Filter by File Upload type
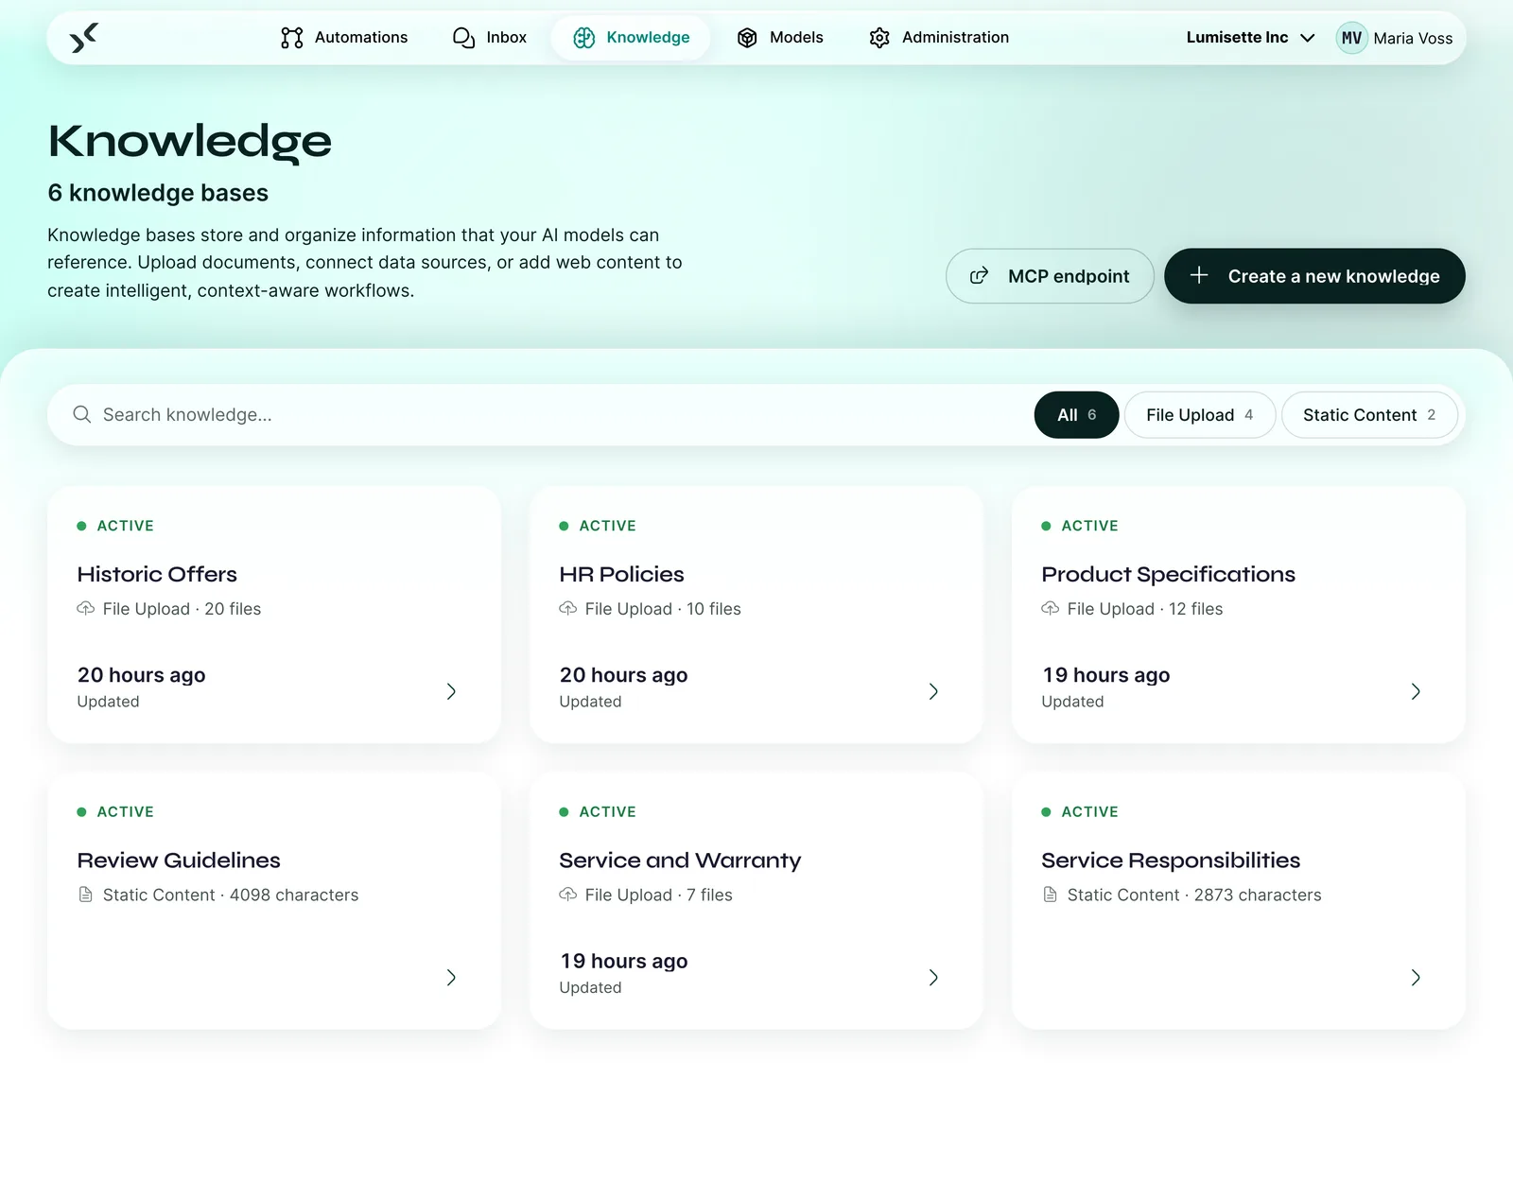Image resolution: width=1513 pixels, height=1182 pixels. pyautogui.click(x=1200, y=415)
